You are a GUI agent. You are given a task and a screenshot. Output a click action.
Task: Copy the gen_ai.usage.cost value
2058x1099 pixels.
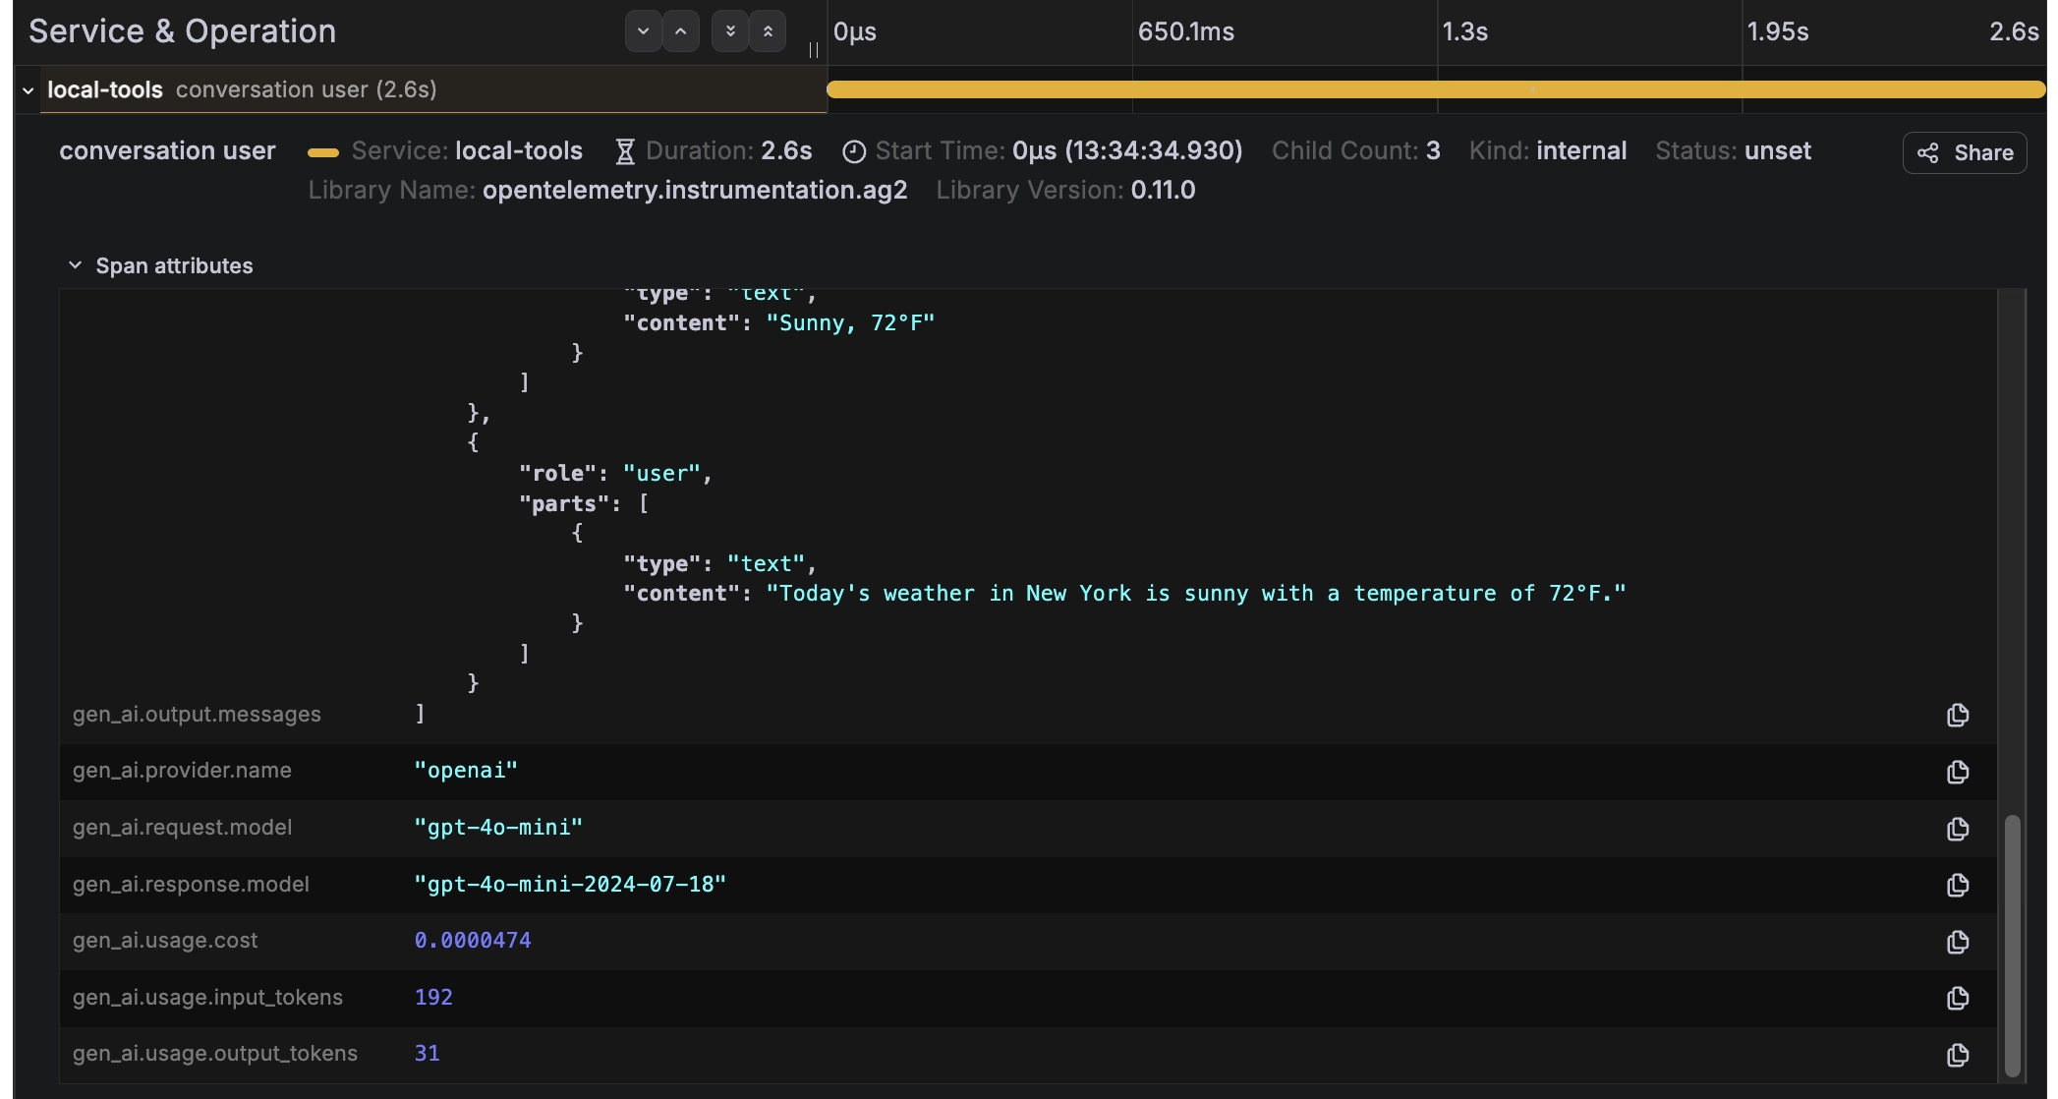[1957, 942]
